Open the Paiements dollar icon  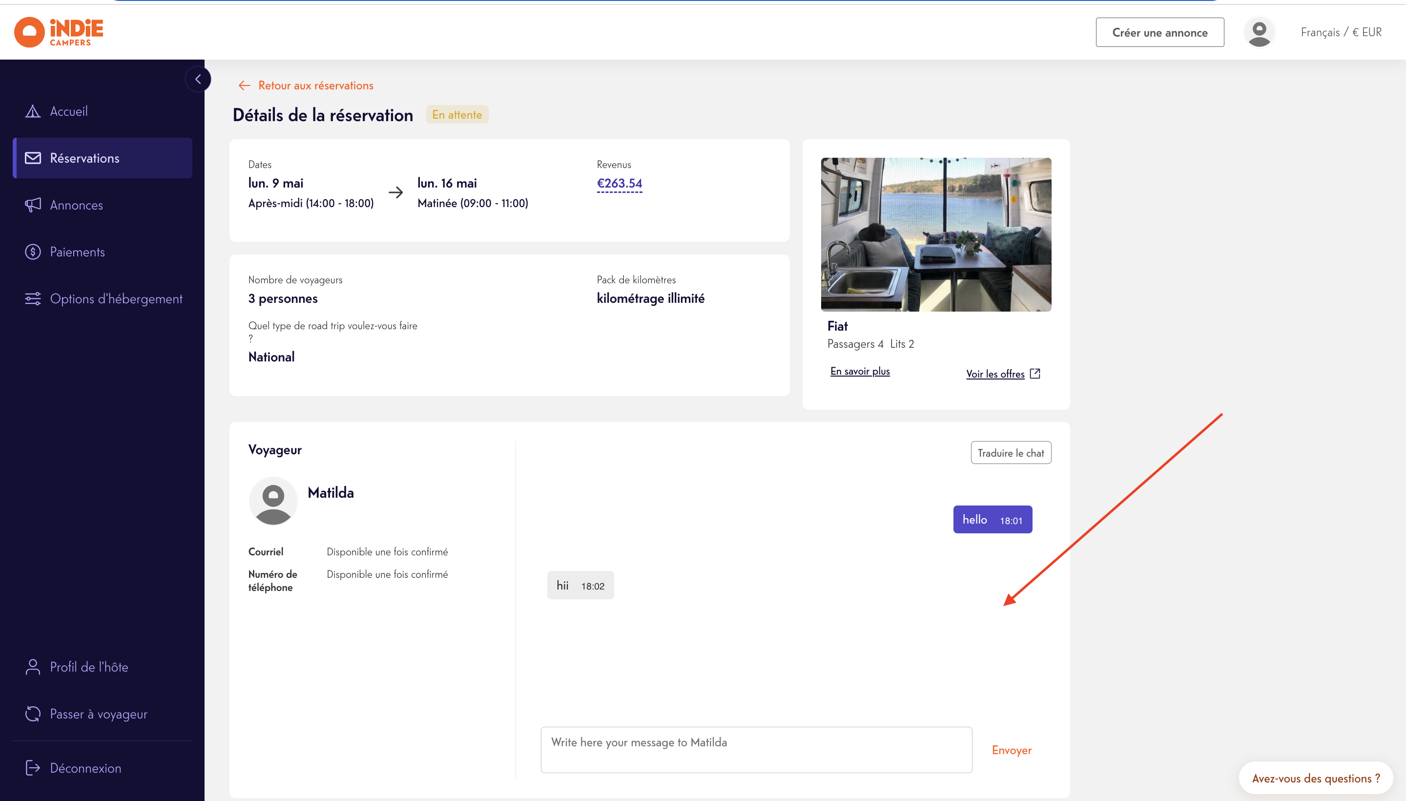tap(33, 252)
